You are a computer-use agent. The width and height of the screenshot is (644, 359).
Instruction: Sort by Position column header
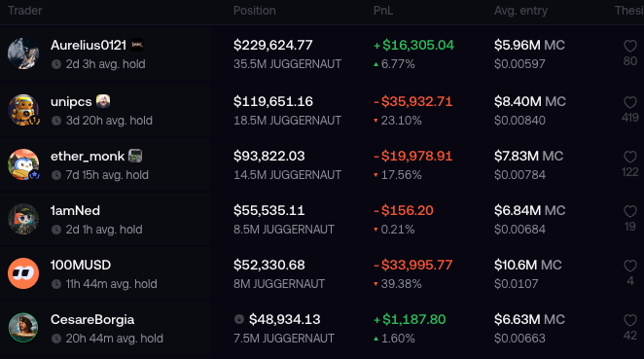coord(255,11)
